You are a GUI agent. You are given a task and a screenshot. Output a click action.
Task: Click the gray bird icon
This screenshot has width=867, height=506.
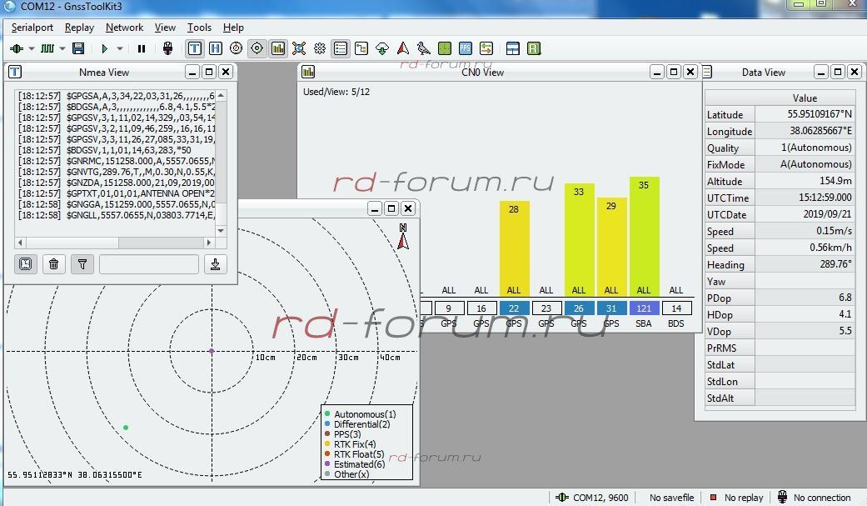point(424,48)
